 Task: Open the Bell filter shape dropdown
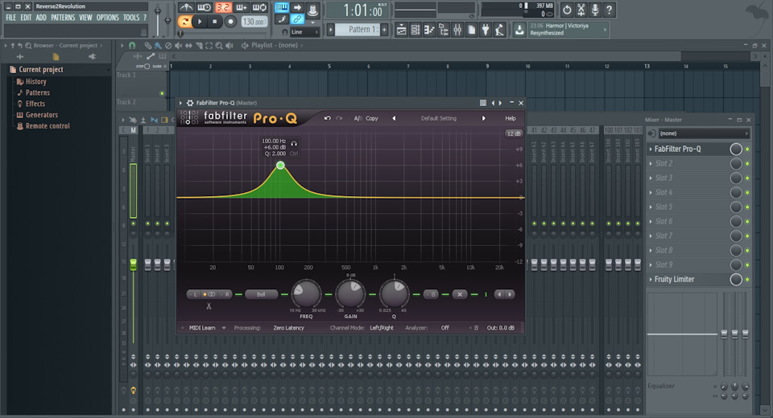pos(261,294)
